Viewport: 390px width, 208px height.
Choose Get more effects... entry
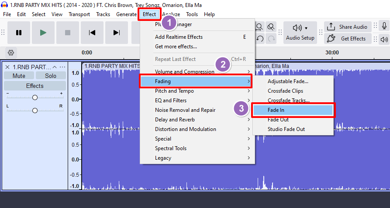click(x=197, y=47)
